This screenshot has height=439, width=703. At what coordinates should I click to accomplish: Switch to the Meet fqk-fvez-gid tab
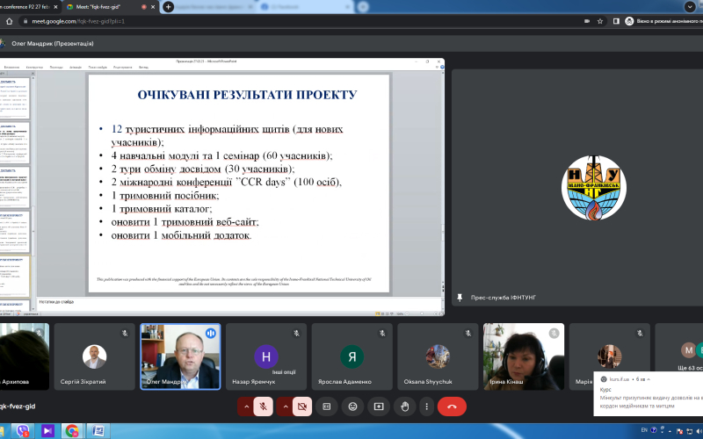tap(103, 7)
